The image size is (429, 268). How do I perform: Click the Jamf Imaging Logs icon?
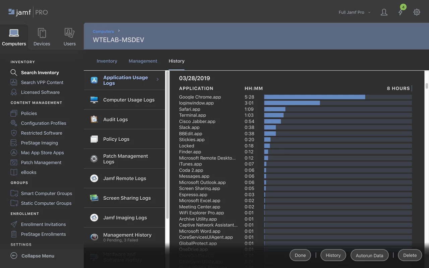tap(94, 218)
